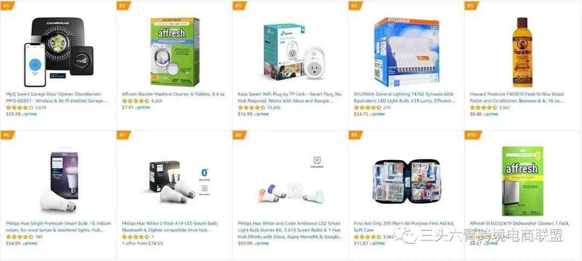Click the #1 best seller rank badge
The height and width of the screenshot is (261, 582).
click(x=6, y=5)
